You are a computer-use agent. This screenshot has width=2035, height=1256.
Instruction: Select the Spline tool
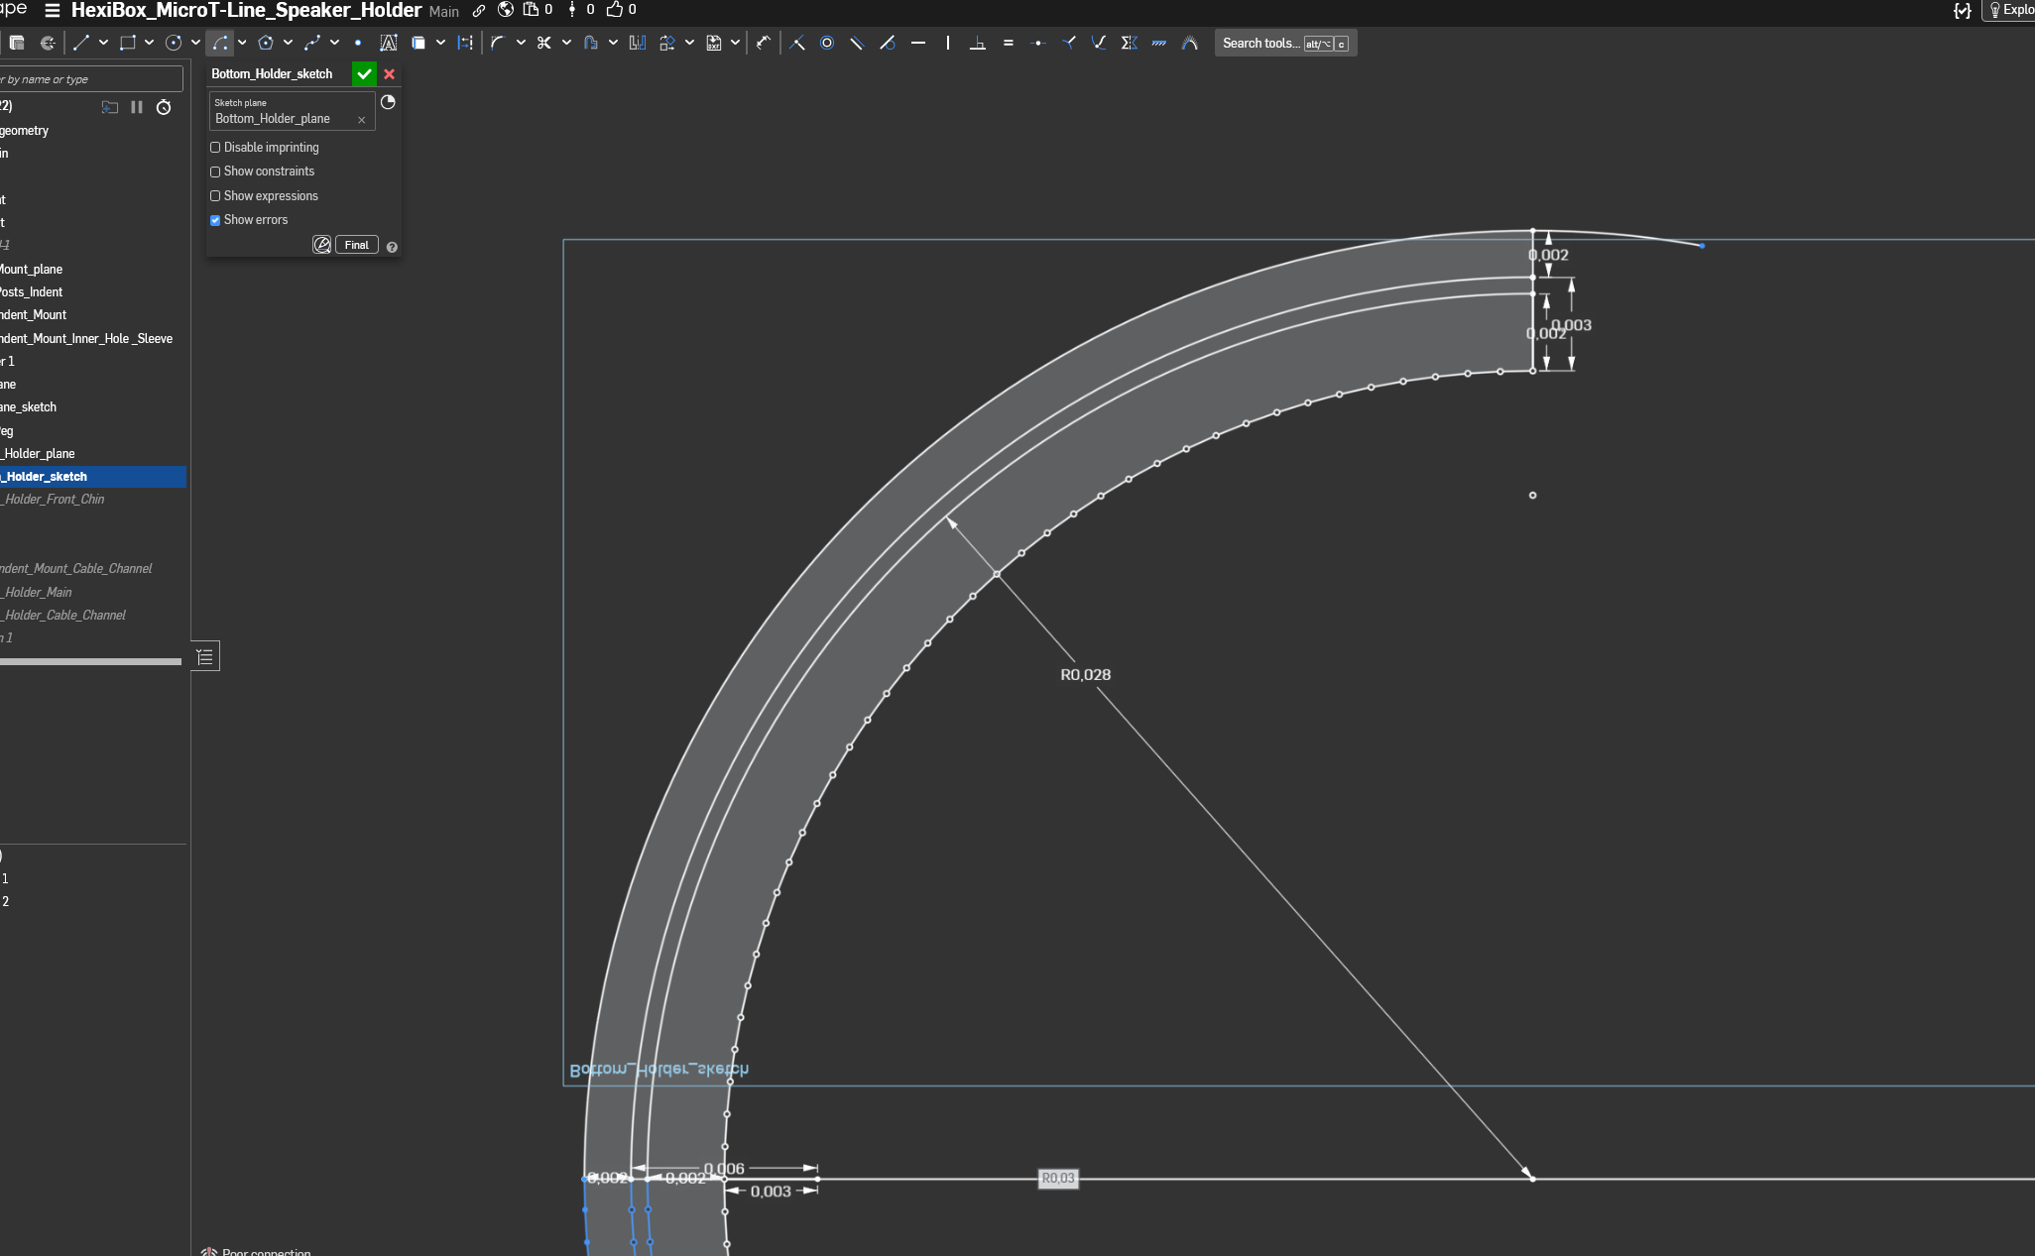pos(312,43)
